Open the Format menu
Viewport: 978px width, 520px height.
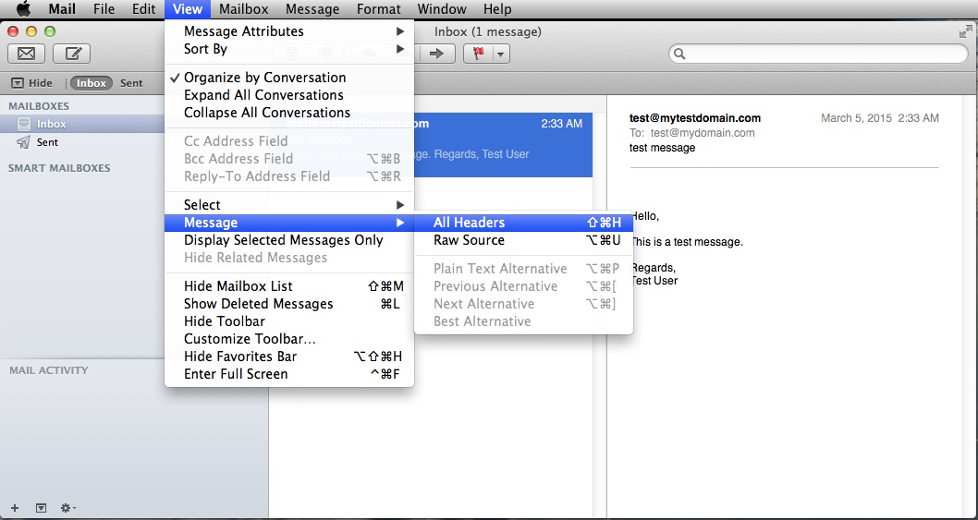tap(379, 9)
